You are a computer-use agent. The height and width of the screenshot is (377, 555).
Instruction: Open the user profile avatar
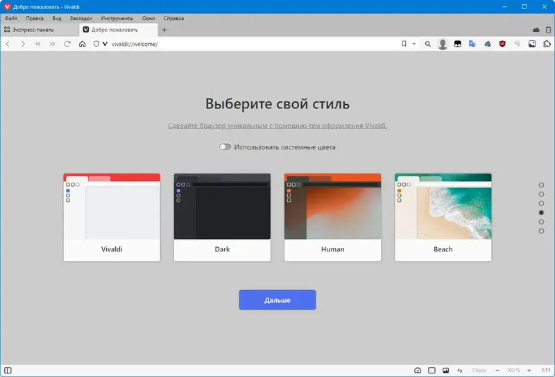443,44
